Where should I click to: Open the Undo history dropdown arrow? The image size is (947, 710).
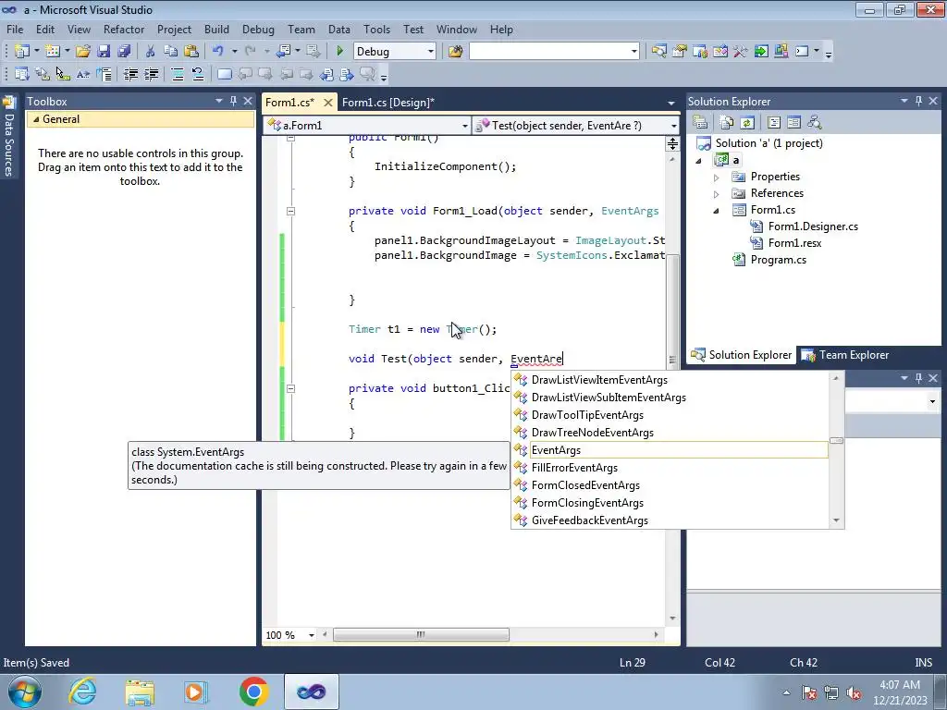[x=234, y=52]
